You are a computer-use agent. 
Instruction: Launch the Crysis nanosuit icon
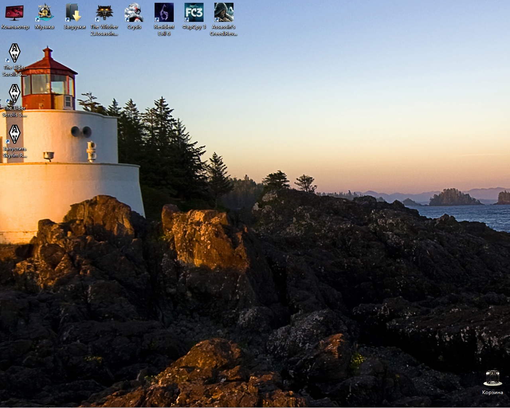[134, 13]
